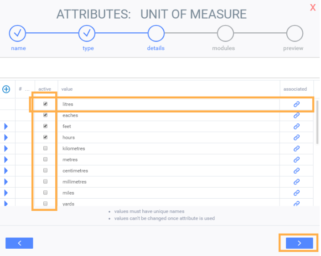This screenshot has height=256, width=321.
Task: Jump to the modules step
Action: pos(225,33)
